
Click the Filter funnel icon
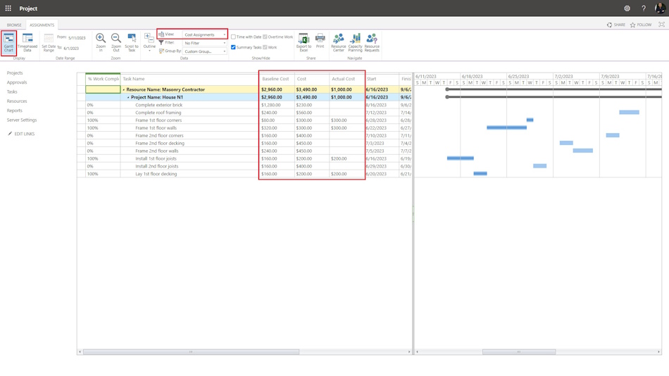click(x=161, y=43)
